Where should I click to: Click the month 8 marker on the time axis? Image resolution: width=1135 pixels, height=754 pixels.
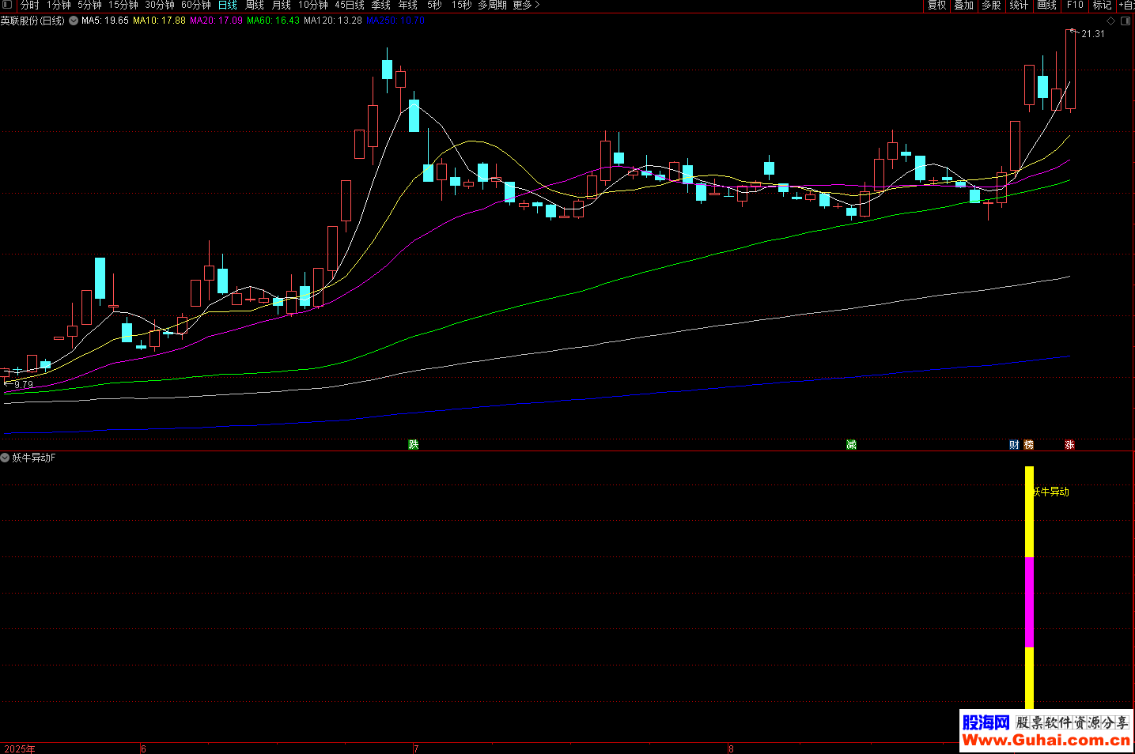(731, 748)
